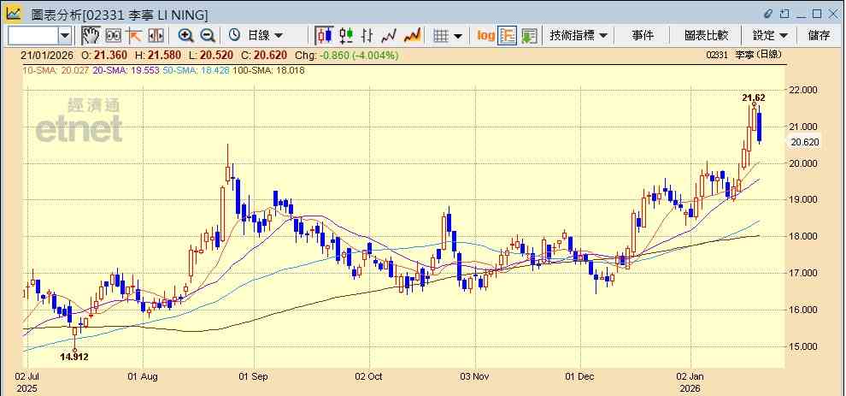Open the 設定 dropdown menu

[770, 36]
